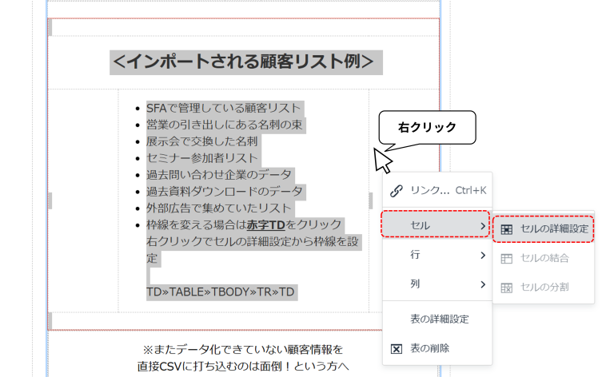Choose 表の詳細設定 from context menu
614x377 pixels.
tap(437, 319)
